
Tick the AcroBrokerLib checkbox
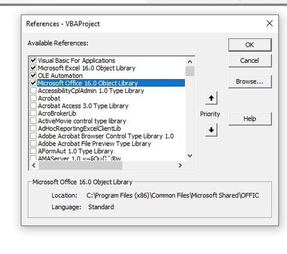pos(33,113)
